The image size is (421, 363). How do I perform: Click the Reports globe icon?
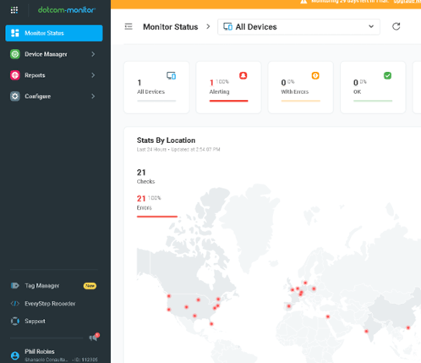coord(15,75)
